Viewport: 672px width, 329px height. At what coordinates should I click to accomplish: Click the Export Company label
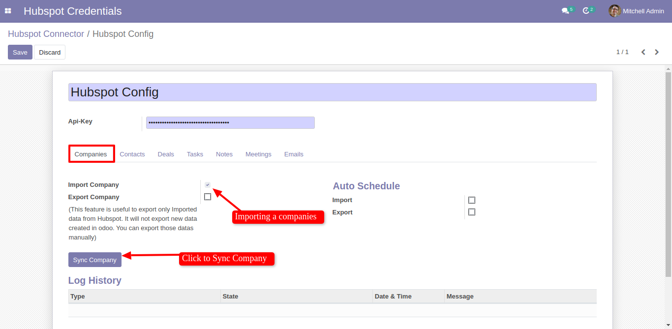tap(93, 197)
